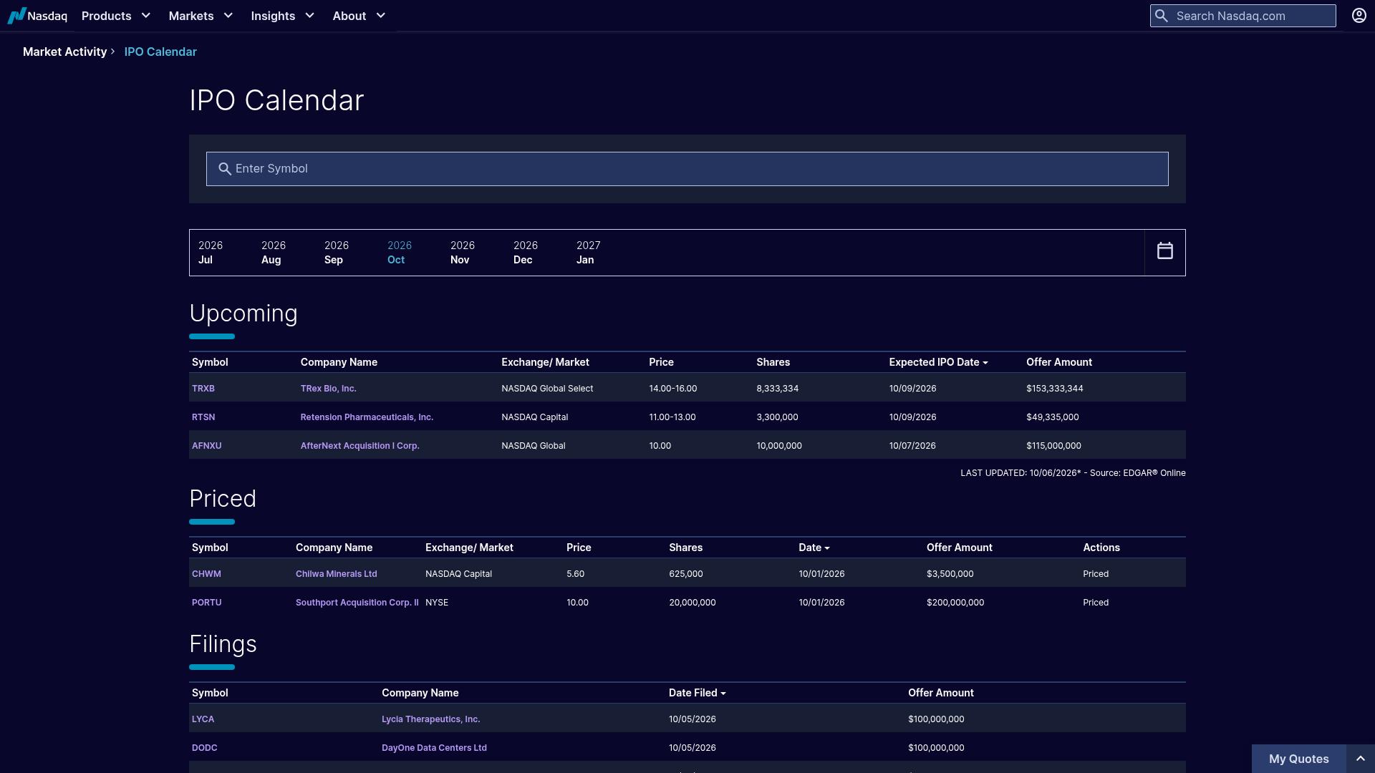Switch to the 2027 Jan month tab
This screenshot has width=1375, height=773.
click(588, 253)
